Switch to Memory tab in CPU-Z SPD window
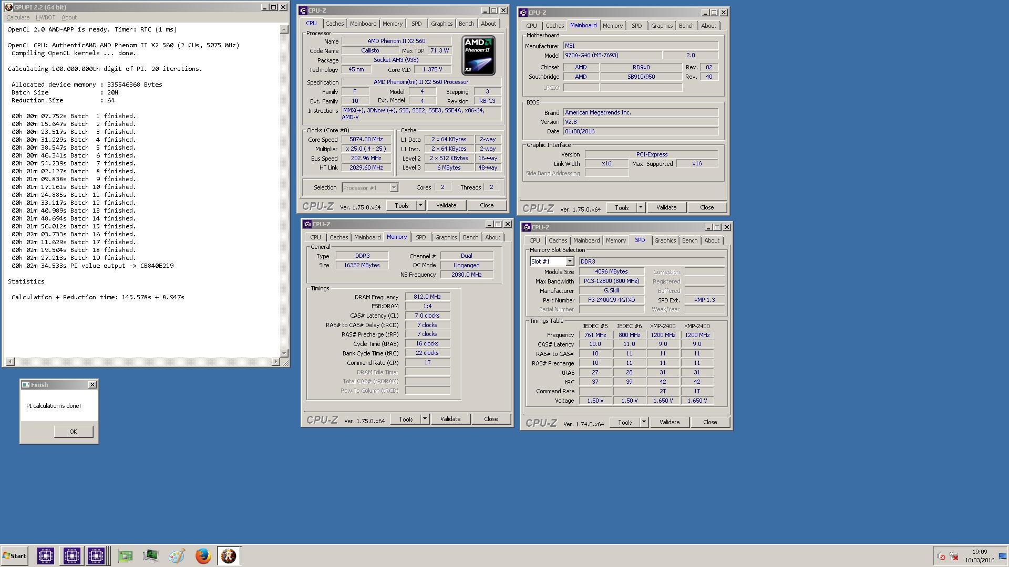The image size is (1009, 567). coord(615,240)
